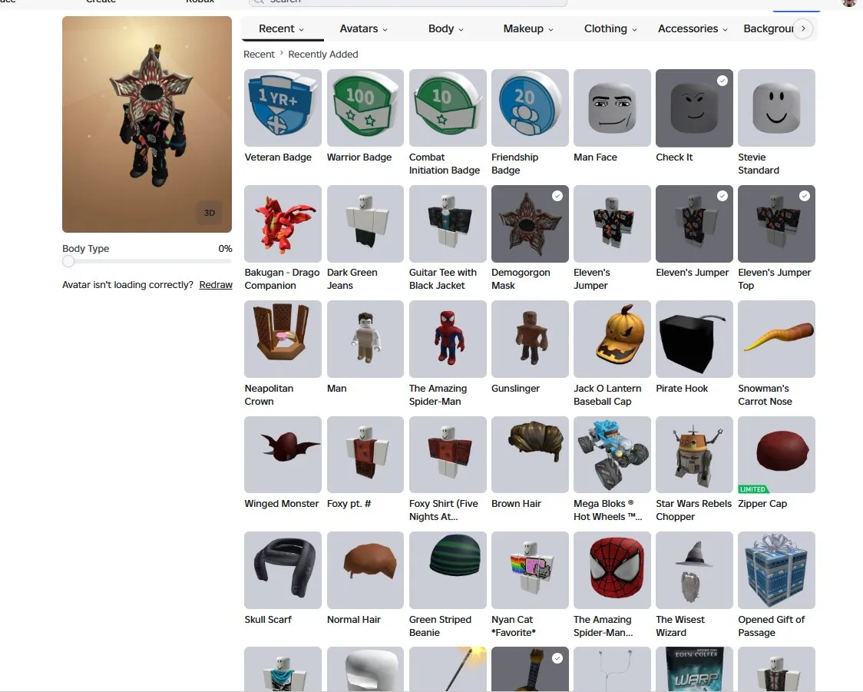863x692 pixels.
Task: Toggle the 3D avatar view button
Action: pyautogui.click(x=209, y=213)
